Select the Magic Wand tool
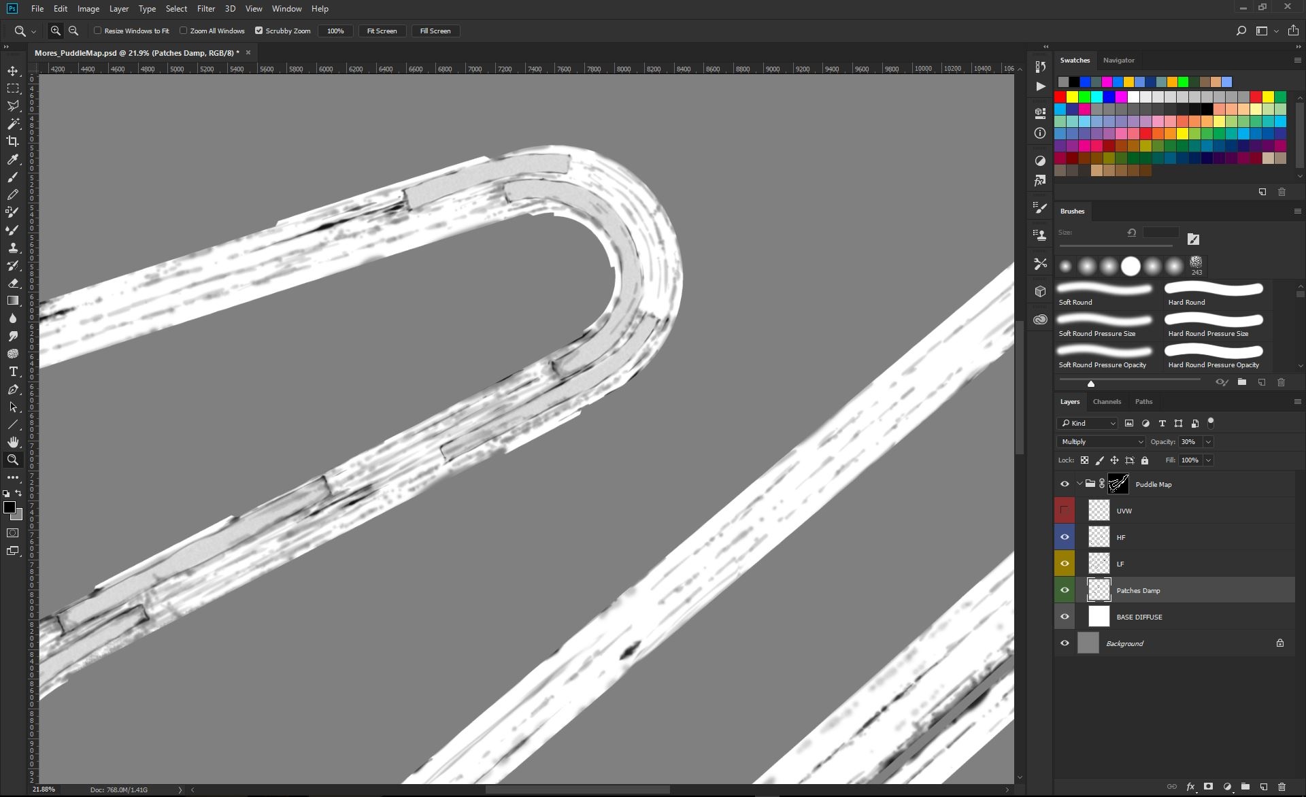Viewport: 1306px width, 797px height. (x=13, y=124)
